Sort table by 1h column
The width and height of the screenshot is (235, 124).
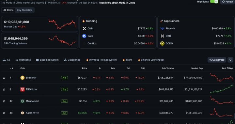point(100,68)
